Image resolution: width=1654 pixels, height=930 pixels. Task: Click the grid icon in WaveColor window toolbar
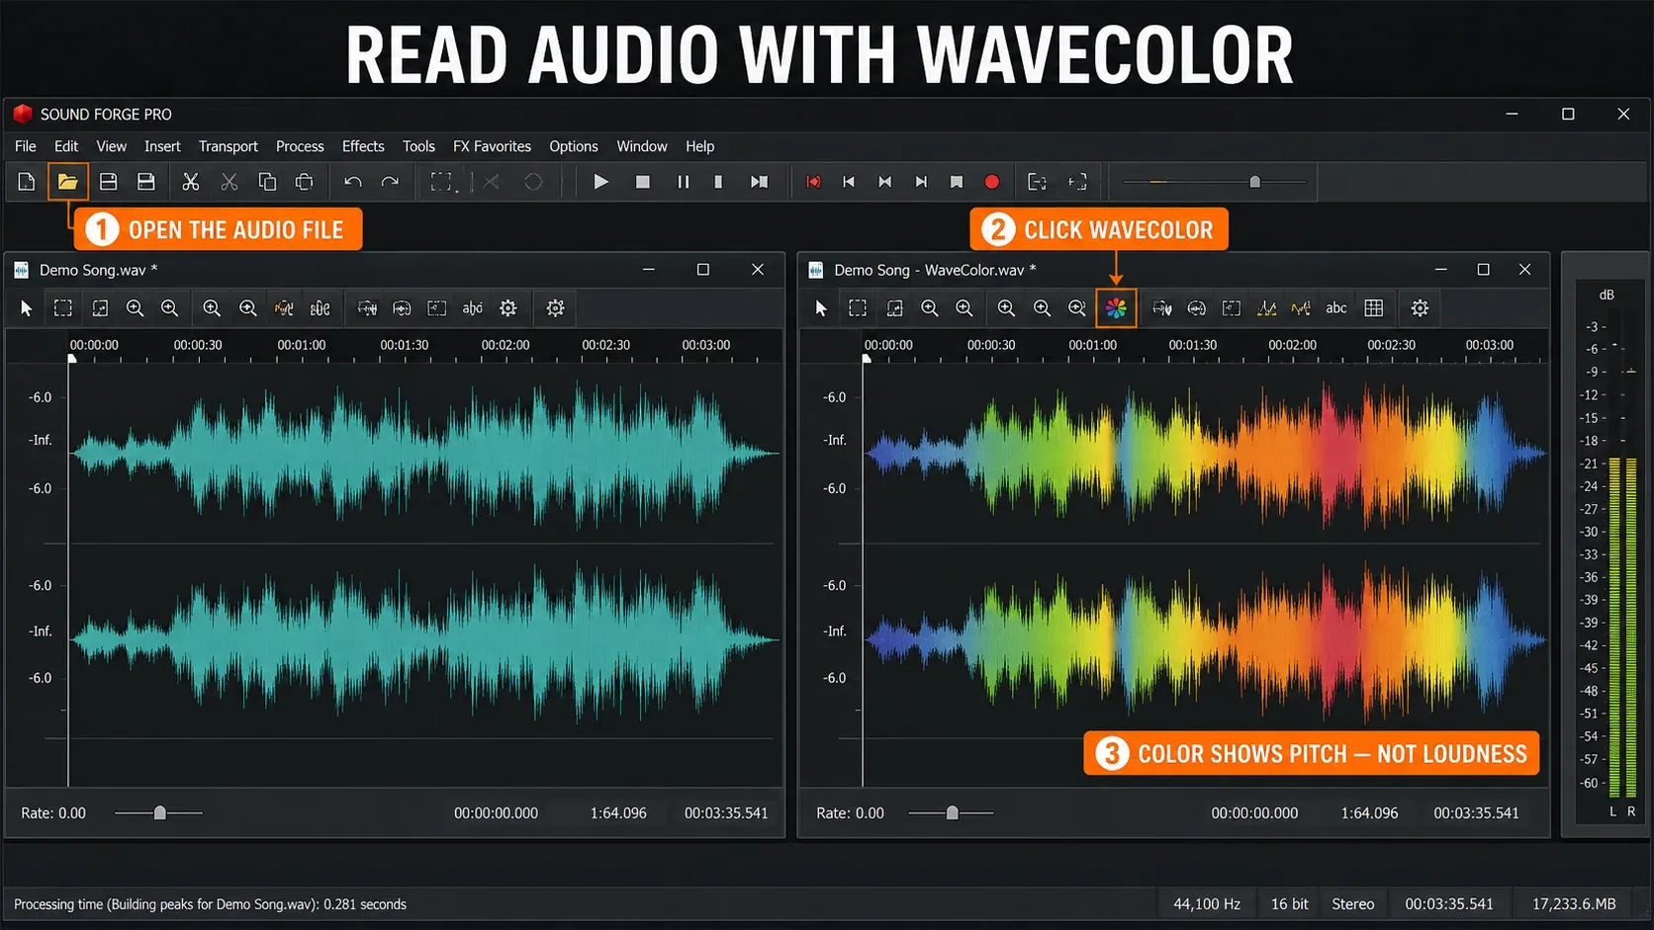[1374, 308]
